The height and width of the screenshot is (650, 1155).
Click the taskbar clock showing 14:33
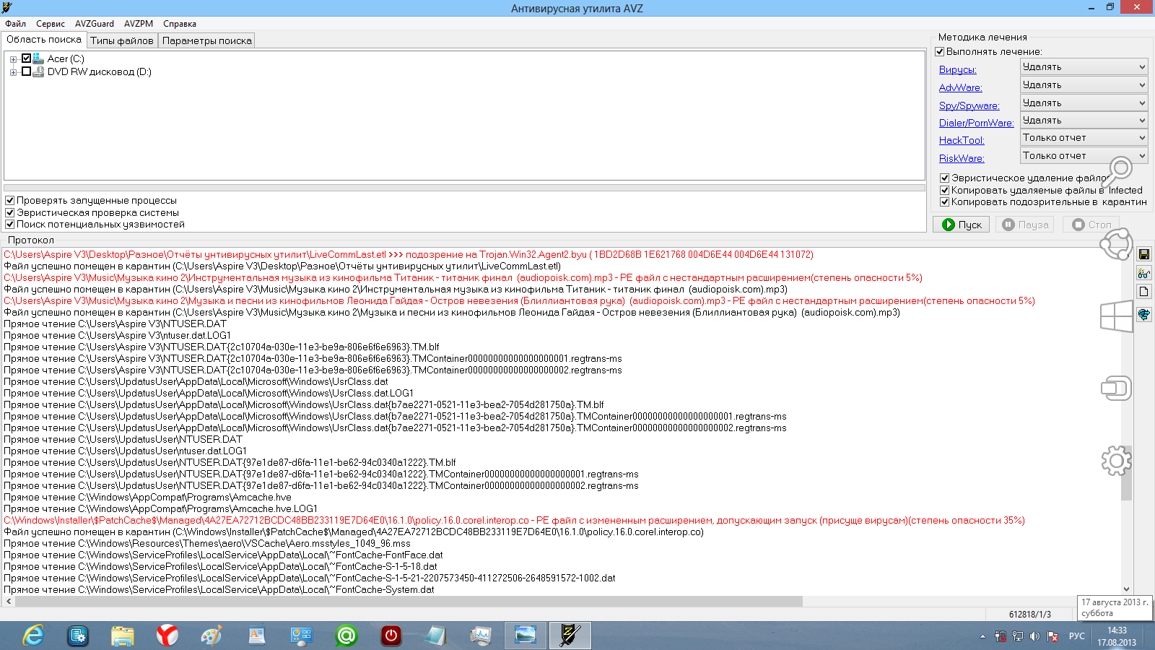point(1117,636)
